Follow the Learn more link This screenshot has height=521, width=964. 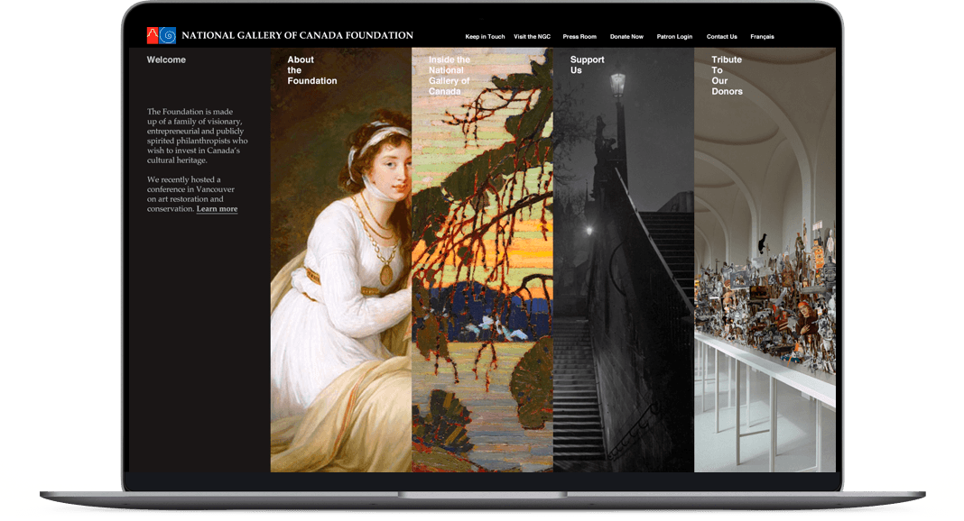coord(217,208)
